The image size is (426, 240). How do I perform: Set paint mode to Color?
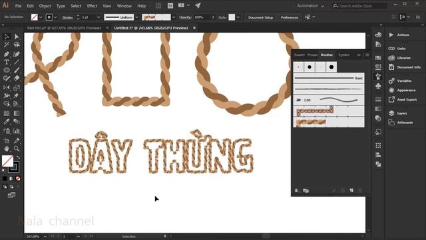click(x=5, y=179)
